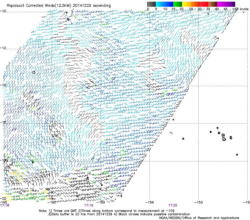Click the purple time label 17:18
Screen dimensions: 250x220
coord(5,205)
